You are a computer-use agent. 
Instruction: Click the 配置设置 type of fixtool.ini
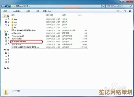point(66,33)
